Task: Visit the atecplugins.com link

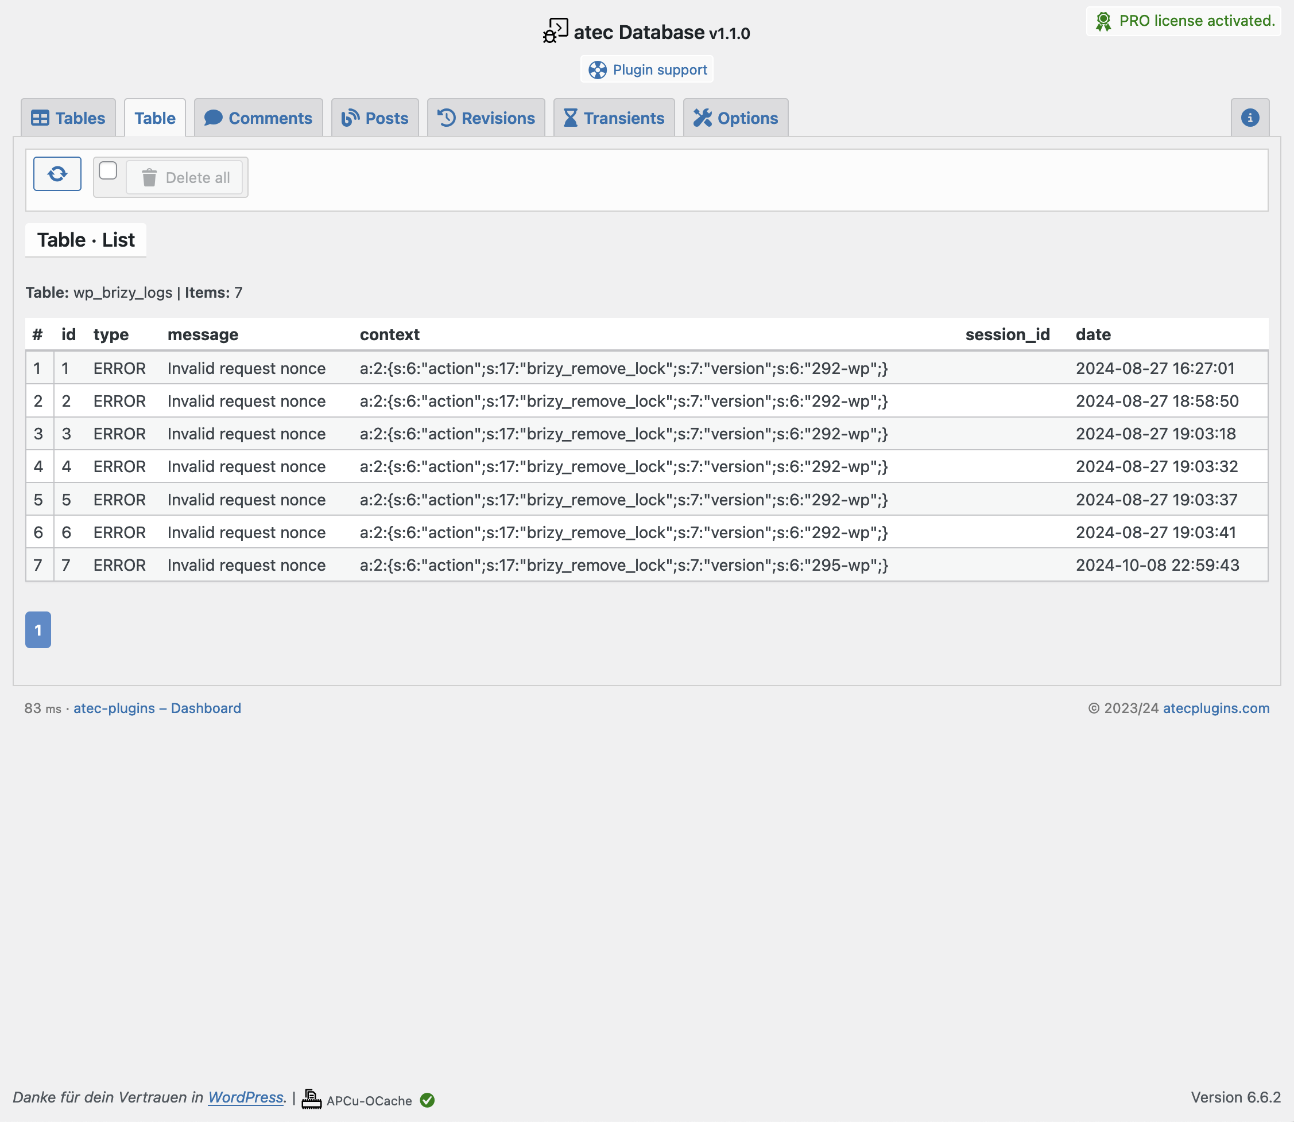Action: tap(1216, 708)
